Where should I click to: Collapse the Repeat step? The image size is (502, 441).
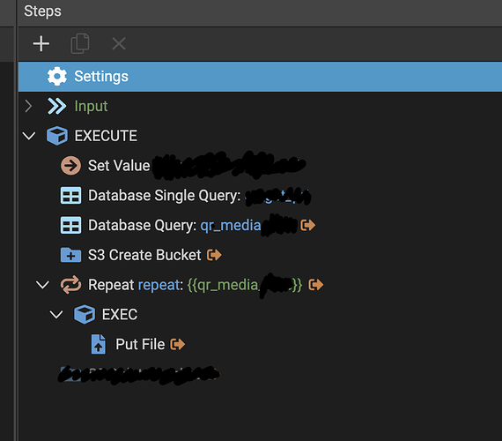42,285
